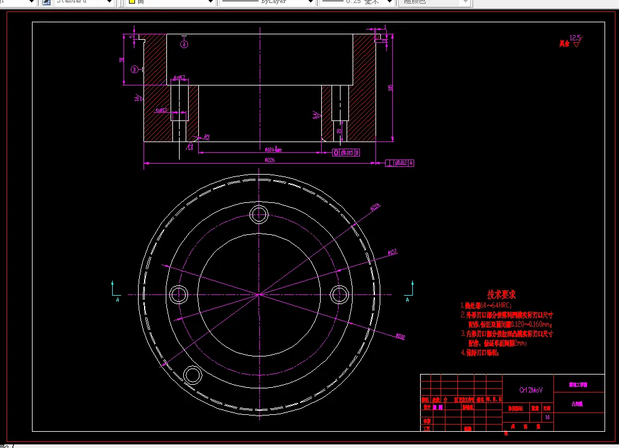Select the ø152 diameter leader text
This screenshot has width=619, height=448.
point(392,252)
